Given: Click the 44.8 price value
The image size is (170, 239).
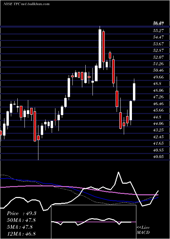Looking at the screenshot, I should (157, 117).
